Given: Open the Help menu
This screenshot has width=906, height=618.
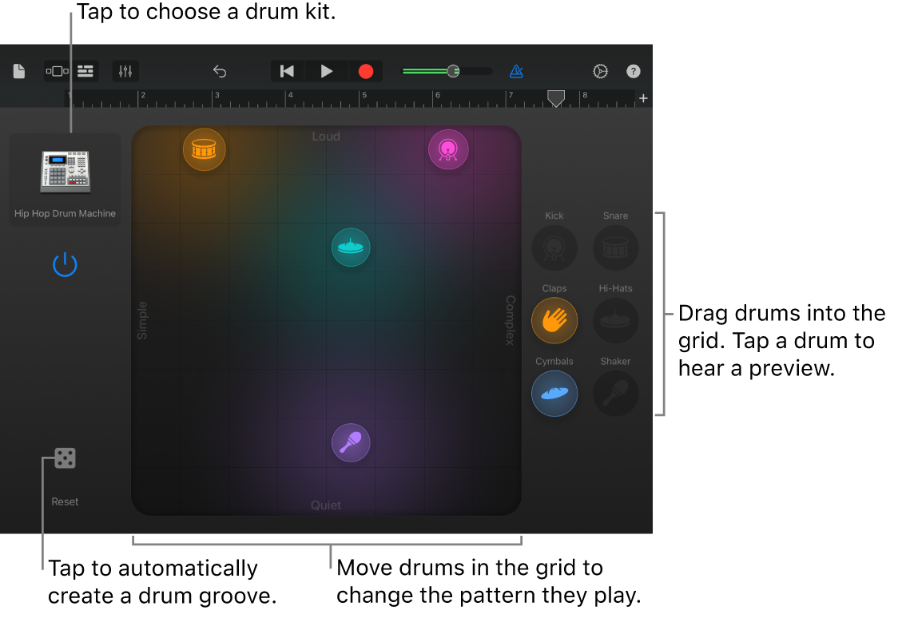Looking at the screenshot, I should point(633,71).
